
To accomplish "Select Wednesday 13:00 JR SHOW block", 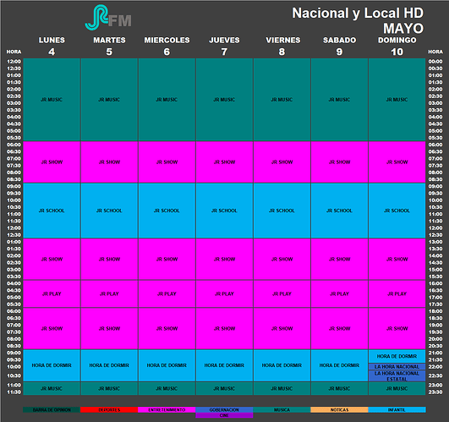I will point(167,259).
